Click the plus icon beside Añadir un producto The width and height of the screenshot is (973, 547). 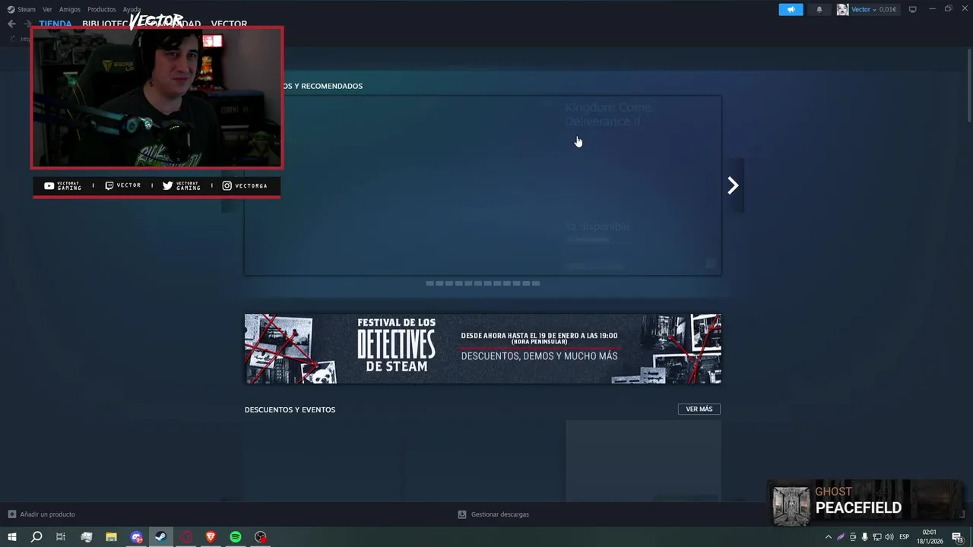pos(11,514)
